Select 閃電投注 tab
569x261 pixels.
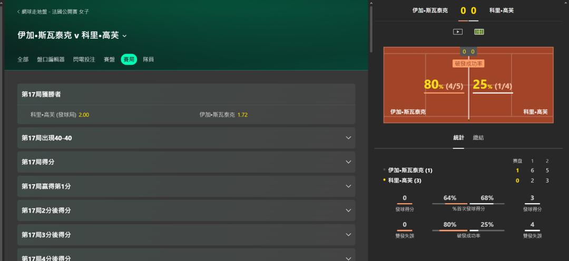[84, 59]
